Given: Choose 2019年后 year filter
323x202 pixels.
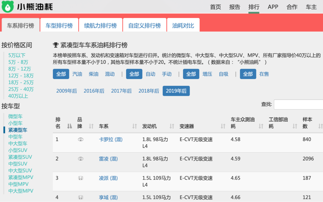Looking at the screenshot, I should (176, 91).
